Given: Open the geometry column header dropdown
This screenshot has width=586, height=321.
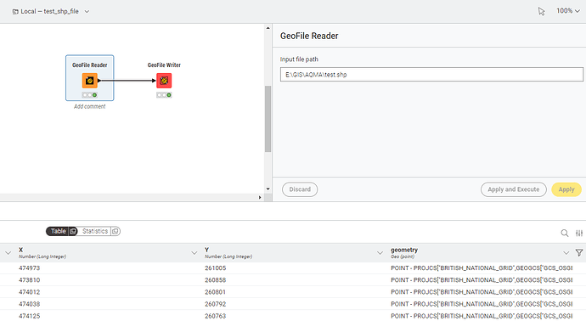Looking at the screenshot, I should click(566, 253).
